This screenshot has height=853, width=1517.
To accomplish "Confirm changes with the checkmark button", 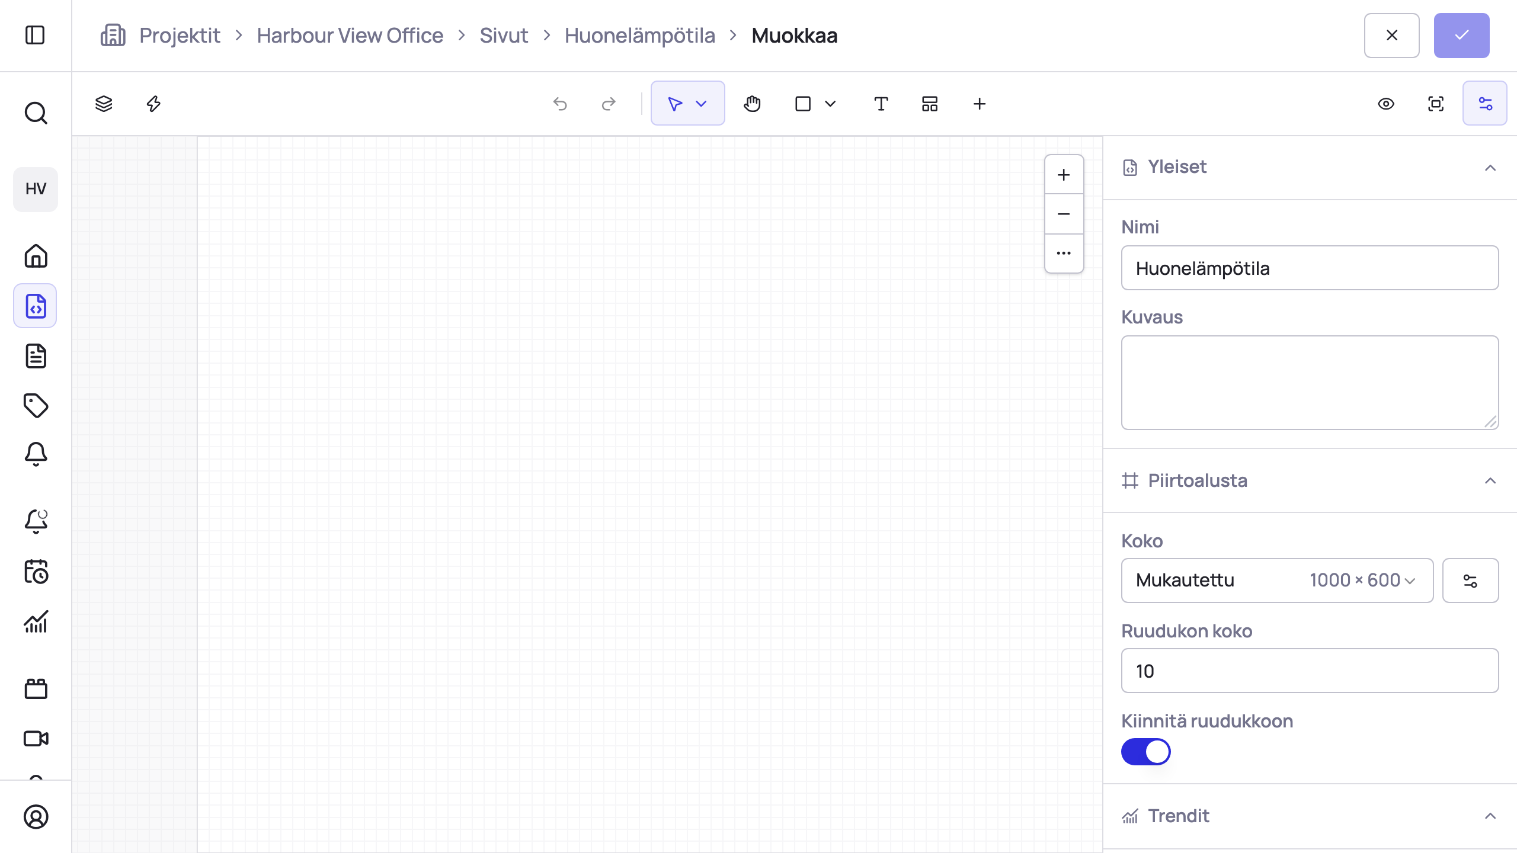I will pyautogui.click(x=1461, y=36).
